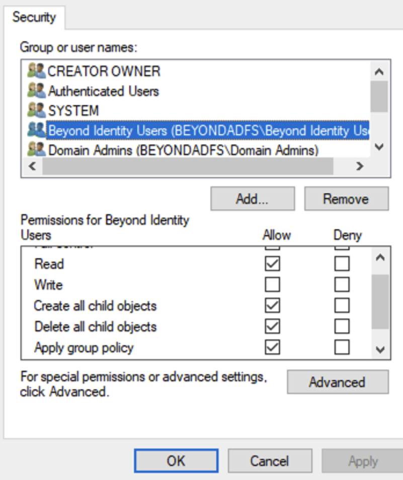Check Deny for Delete all child objects
The image size is (403, 480).
pos(342,326)
